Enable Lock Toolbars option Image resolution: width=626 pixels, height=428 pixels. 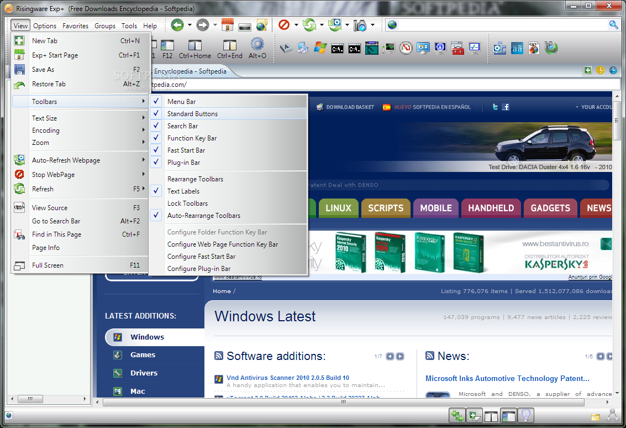(228, 203)
